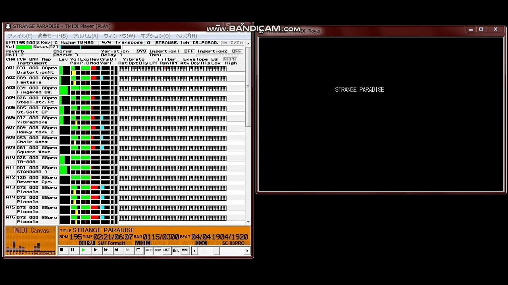Open the ファイル(F) menu
Viewport: 508px width, 285px height.
[x=20, y=36]
